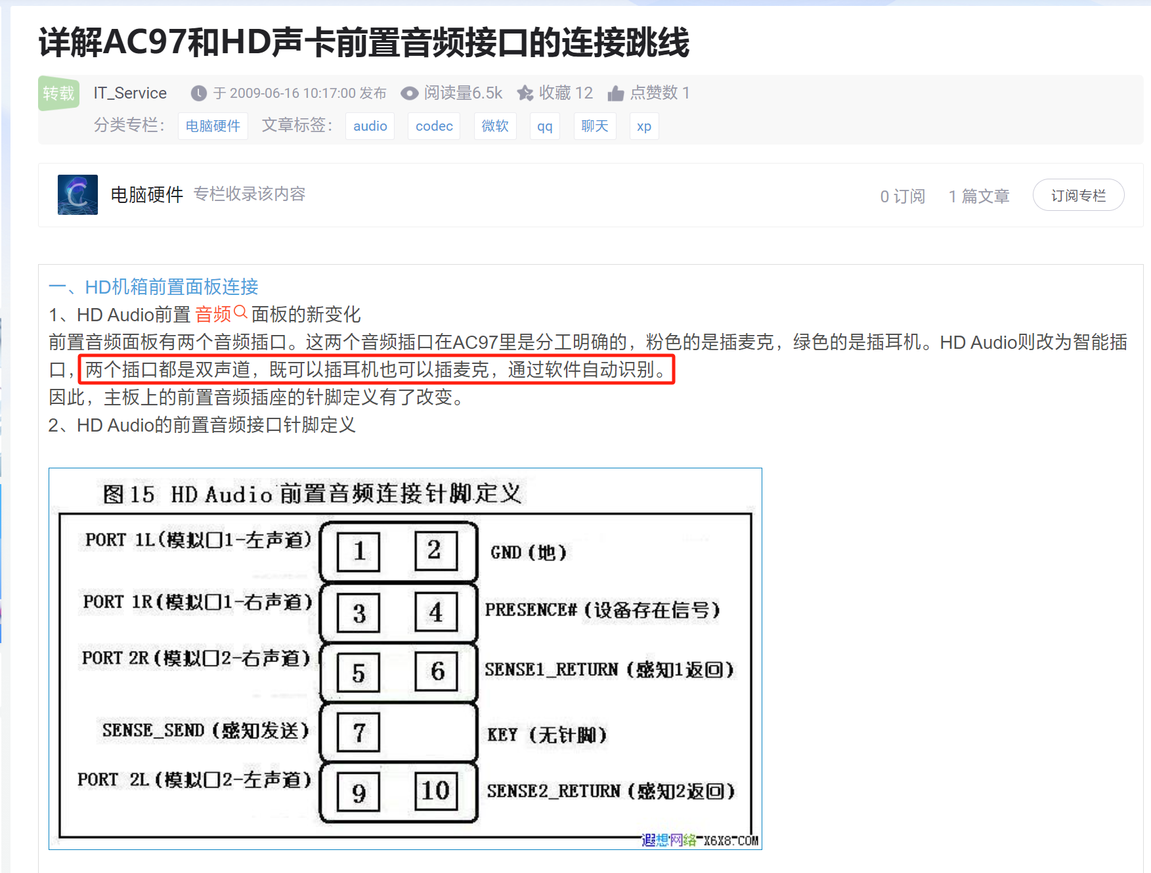
Task: Click the 1 篇文章 article count
Action: point(979,194)
